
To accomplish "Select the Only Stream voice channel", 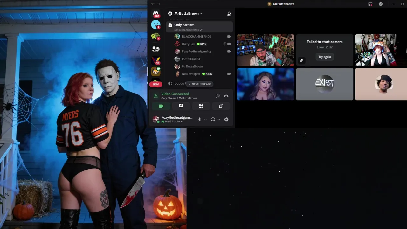I will click(199, 27).
